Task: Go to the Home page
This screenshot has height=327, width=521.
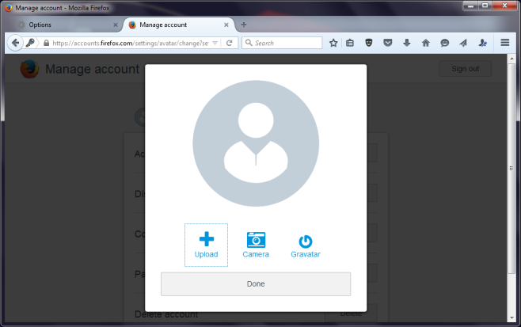Action: coord(426,43)
